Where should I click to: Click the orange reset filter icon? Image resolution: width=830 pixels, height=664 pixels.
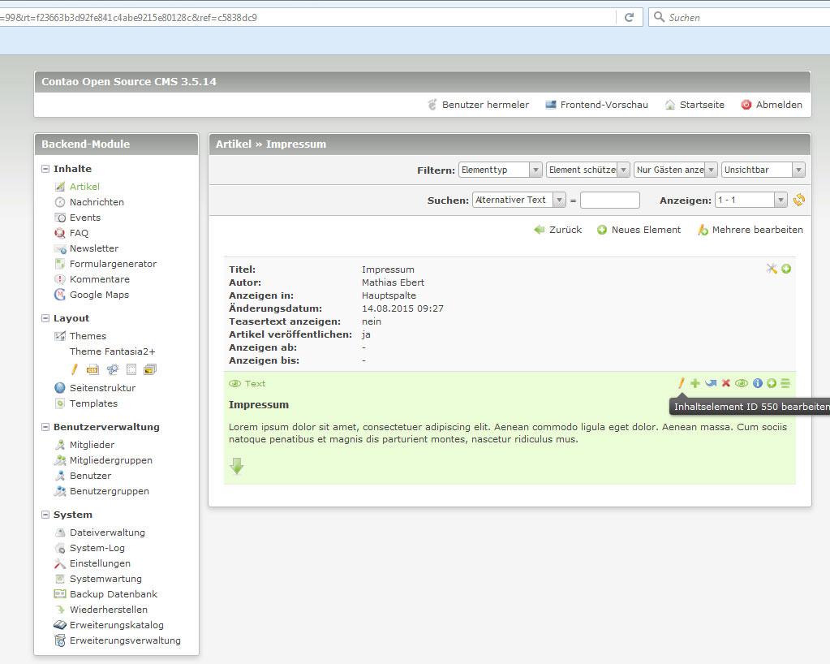(x=799, y=200)
